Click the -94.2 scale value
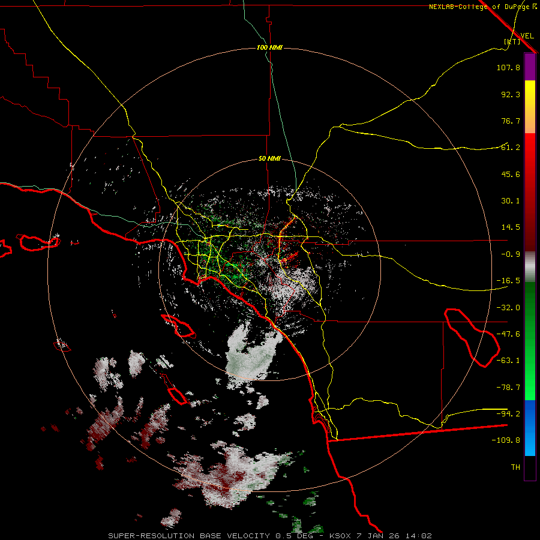This screenshot has width=540, height=540. coord(508,413)
